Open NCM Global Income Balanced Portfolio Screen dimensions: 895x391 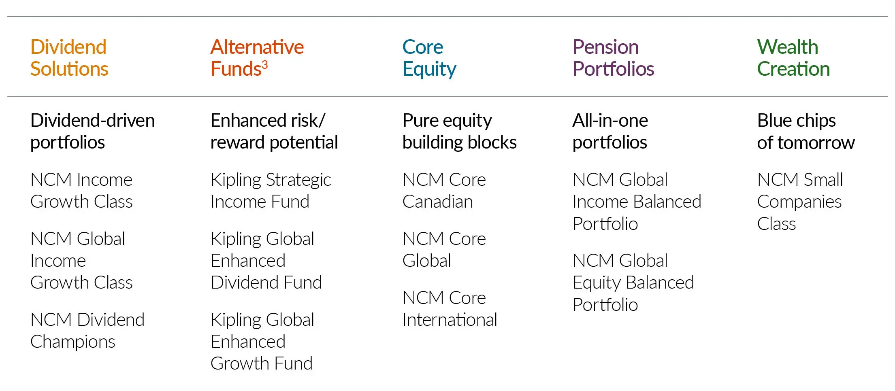(637, 202)
